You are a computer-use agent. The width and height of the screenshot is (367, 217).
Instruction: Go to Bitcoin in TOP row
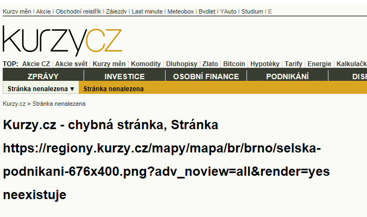pyautogui.click(x=234, y=64)
